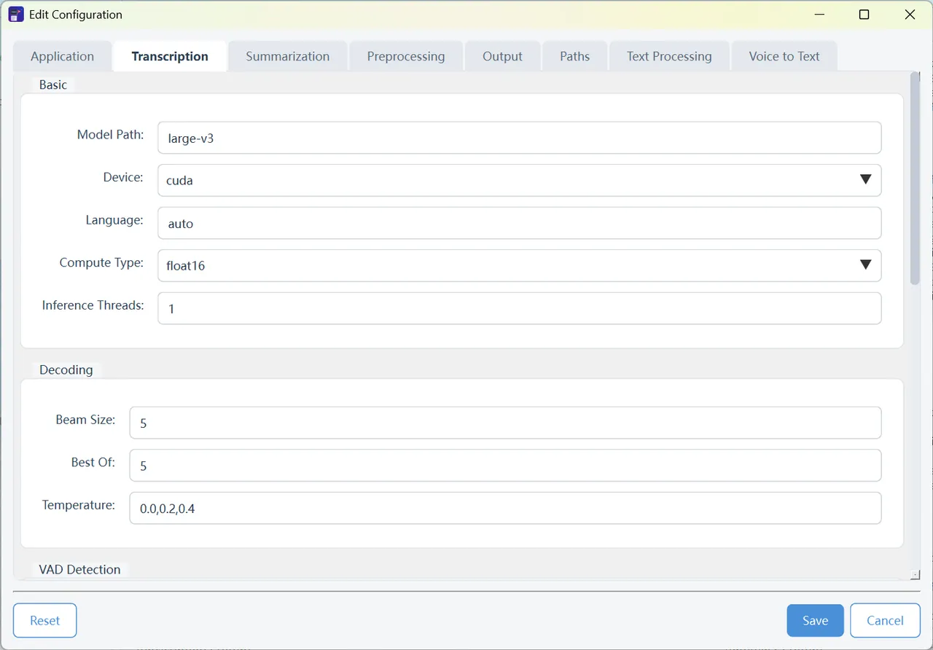
Task: Click the Compute Type dropdown arrow
Action: point(865,265)
